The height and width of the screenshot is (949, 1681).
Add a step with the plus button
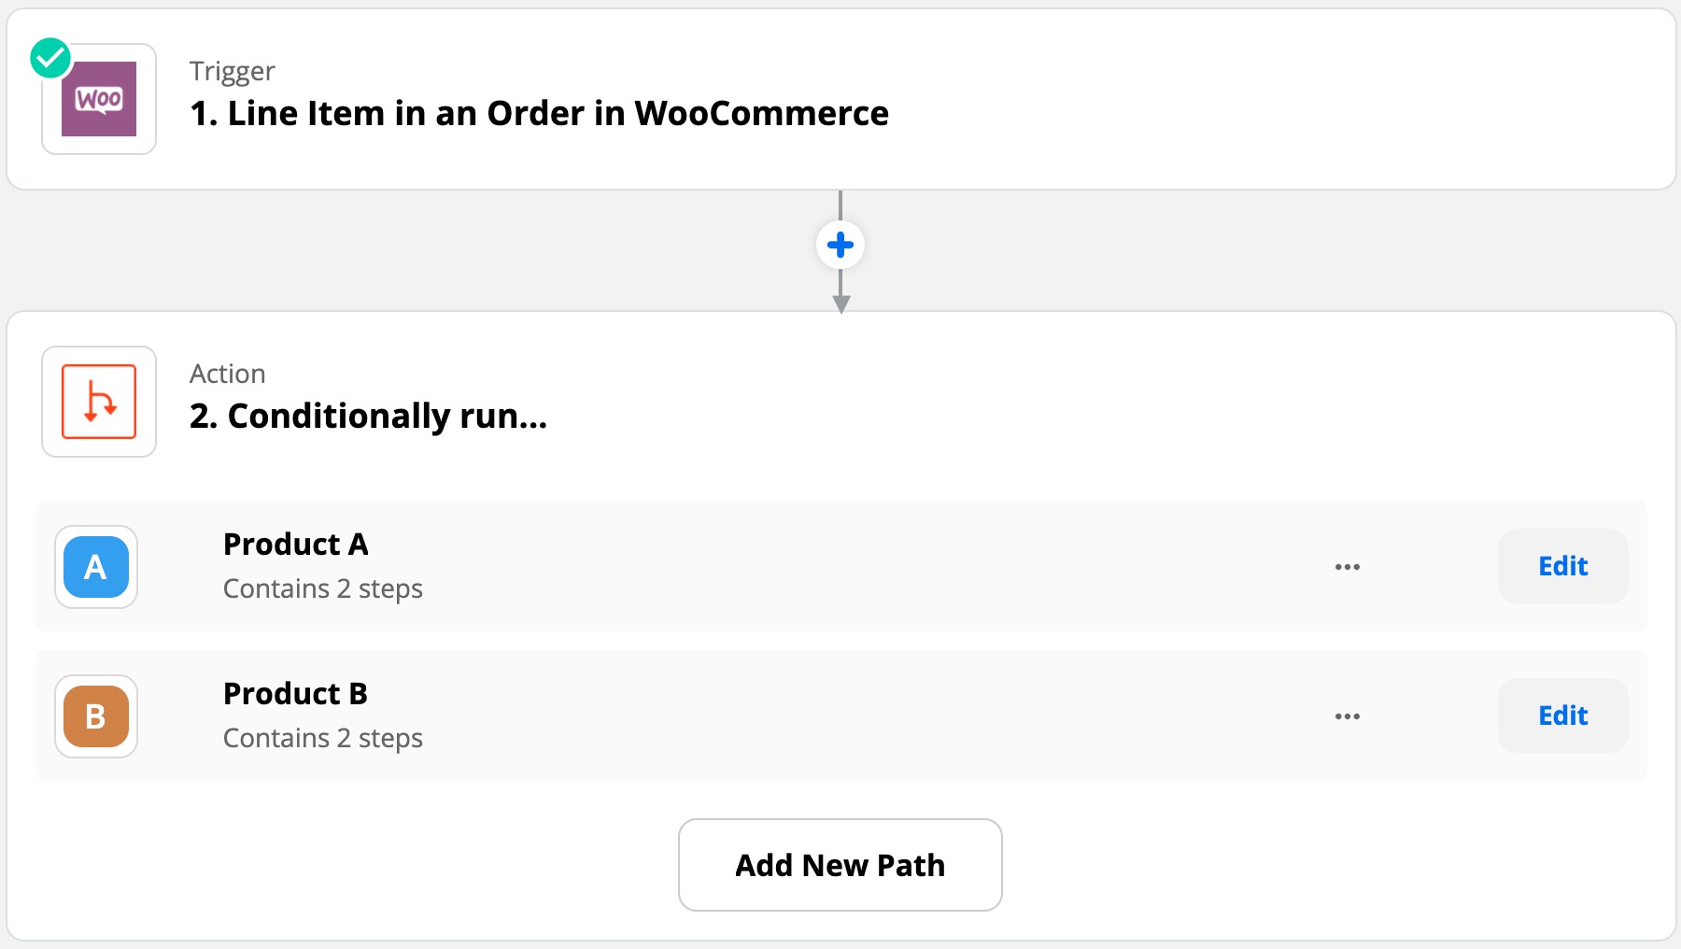coord(840,245)
